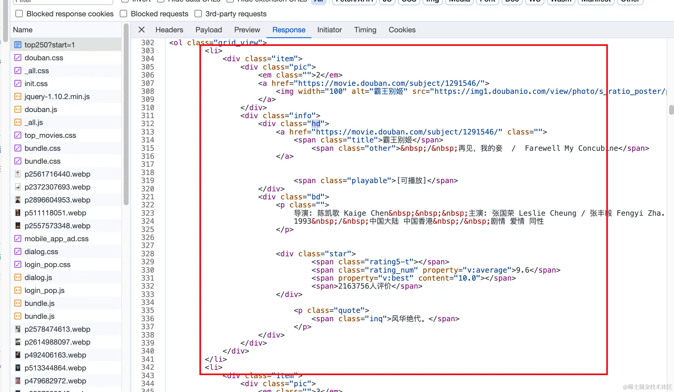This screenshot has height=392, width=674.
Task: Click the 2163756人评价 span line
Action: (x=367, y=286)
